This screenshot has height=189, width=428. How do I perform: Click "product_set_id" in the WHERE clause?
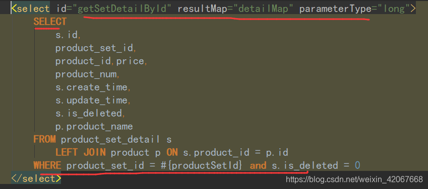[x=105, y=165]
